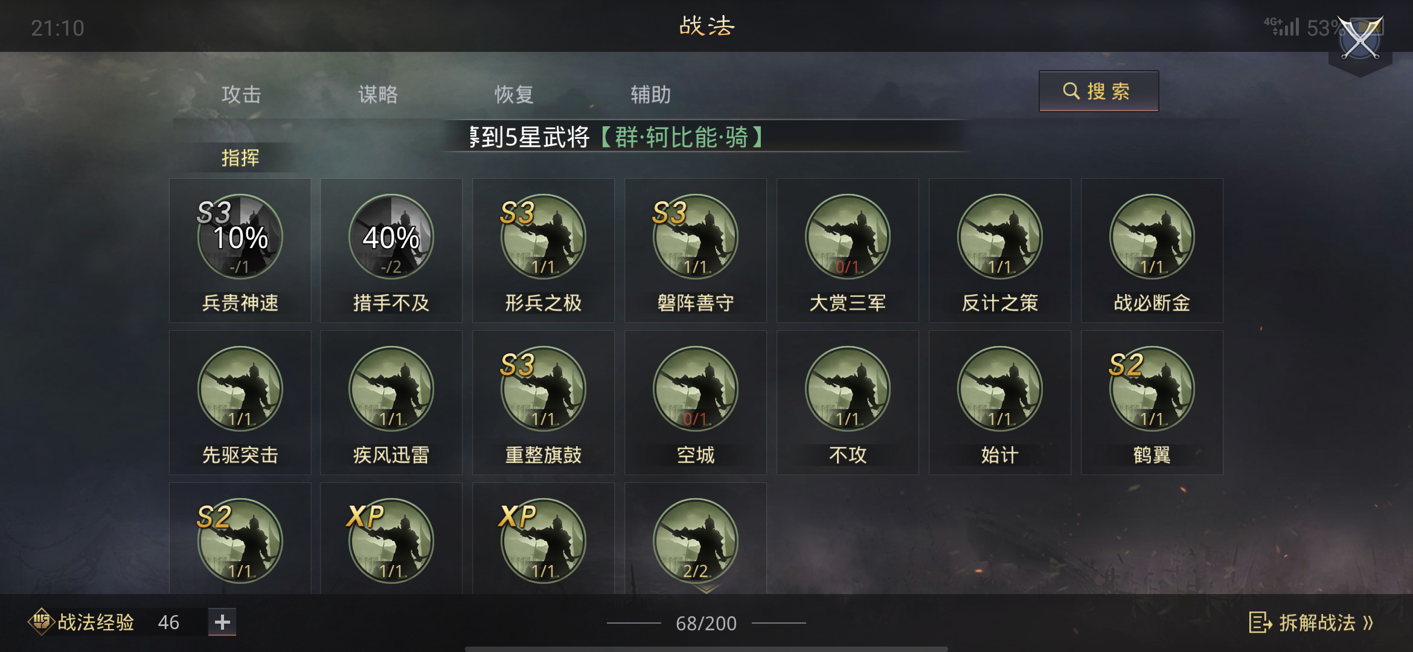The width and height of the screenshot is (1413, 652).
Task: Open 拆解战法 at bottom right
Action: (x=1312, y=622)
